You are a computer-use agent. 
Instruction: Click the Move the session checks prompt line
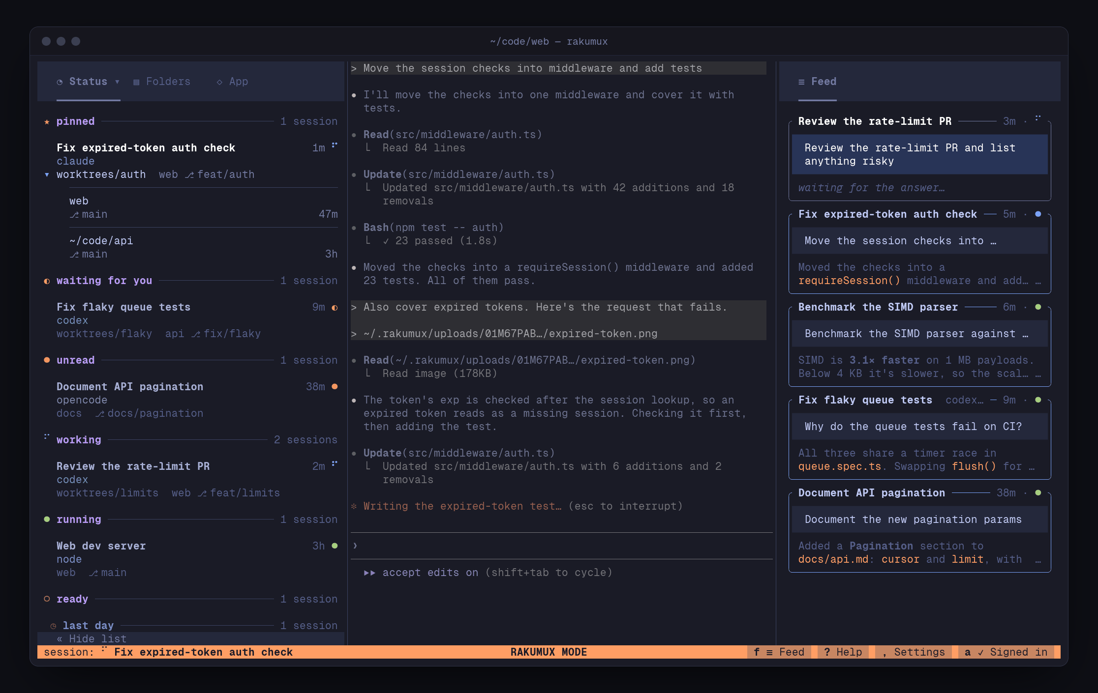point(558,68)
